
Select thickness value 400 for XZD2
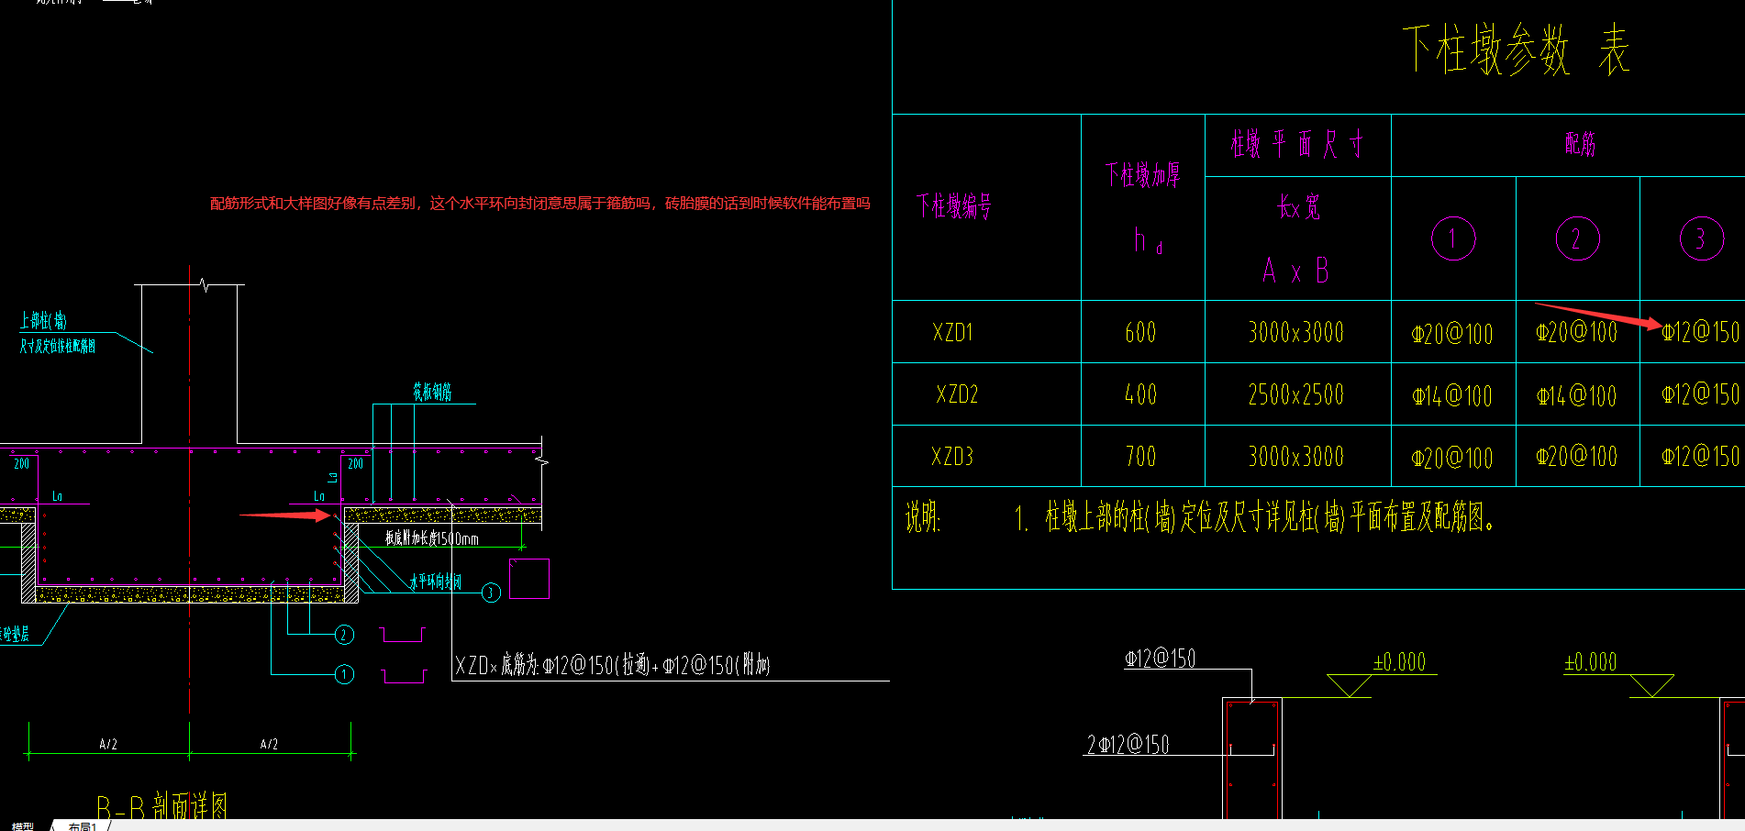coord(1140,394)
